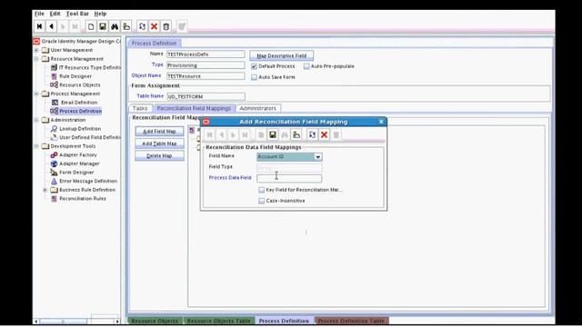Expand the User Management folder
The height and width of the screenshot is (327, 582).
click(36, 50)
